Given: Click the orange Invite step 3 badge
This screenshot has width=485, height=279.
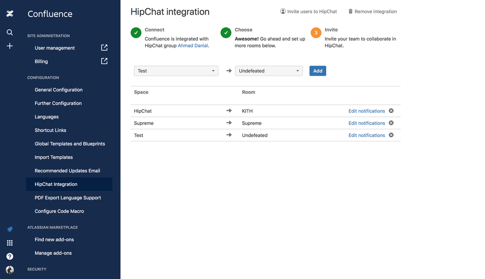Looking at the screenshot, I should pyautogui.click(x=316, y=33).
